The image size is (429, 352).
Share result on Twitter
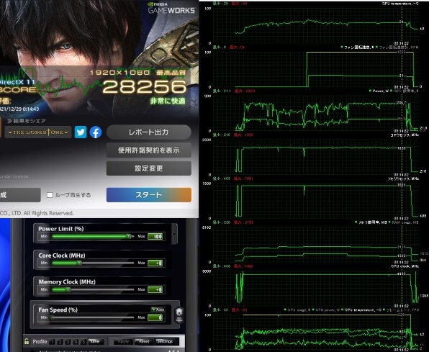click(81, 132)
